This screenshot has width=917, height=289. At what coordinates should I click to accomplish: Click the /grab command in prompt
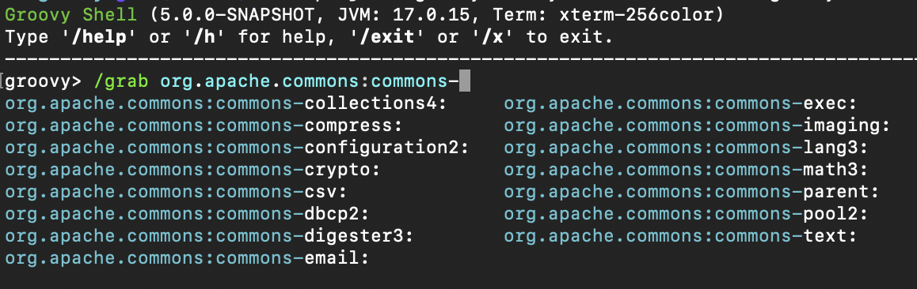pos(120,81)
